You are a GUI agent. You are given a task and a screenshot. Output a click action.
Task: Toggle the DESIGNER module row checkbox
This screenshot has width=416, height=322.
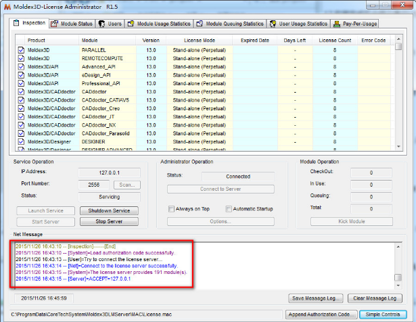pyautogui.click(x=21, y=141)
